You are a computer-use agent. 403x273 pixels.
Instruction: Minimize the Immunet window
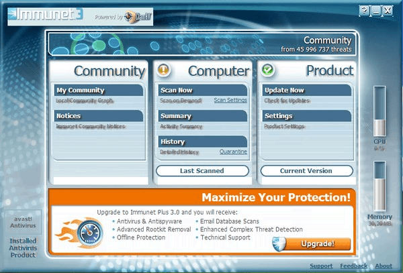(375, 11)
